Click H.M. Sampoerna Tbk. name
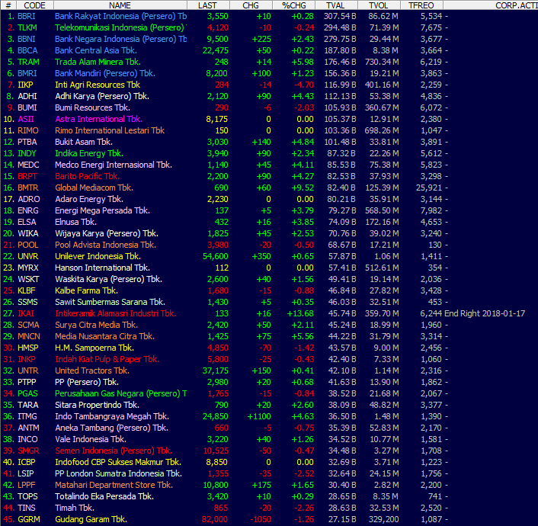 pos(94,348)
